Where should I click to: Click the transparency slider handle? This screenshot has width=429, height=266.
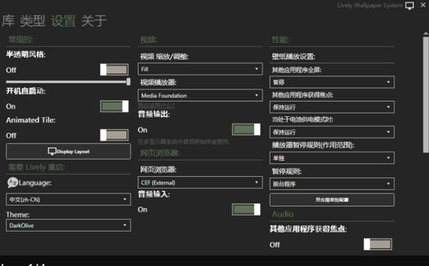click(129, 81)
